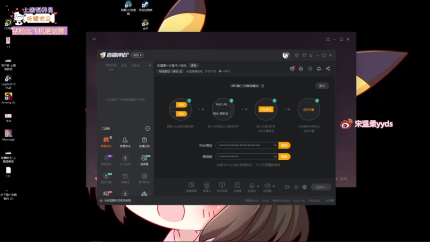The image size is (430, 242).
Task: Click the 连接中 connecting button
Action: click(321, 187)
